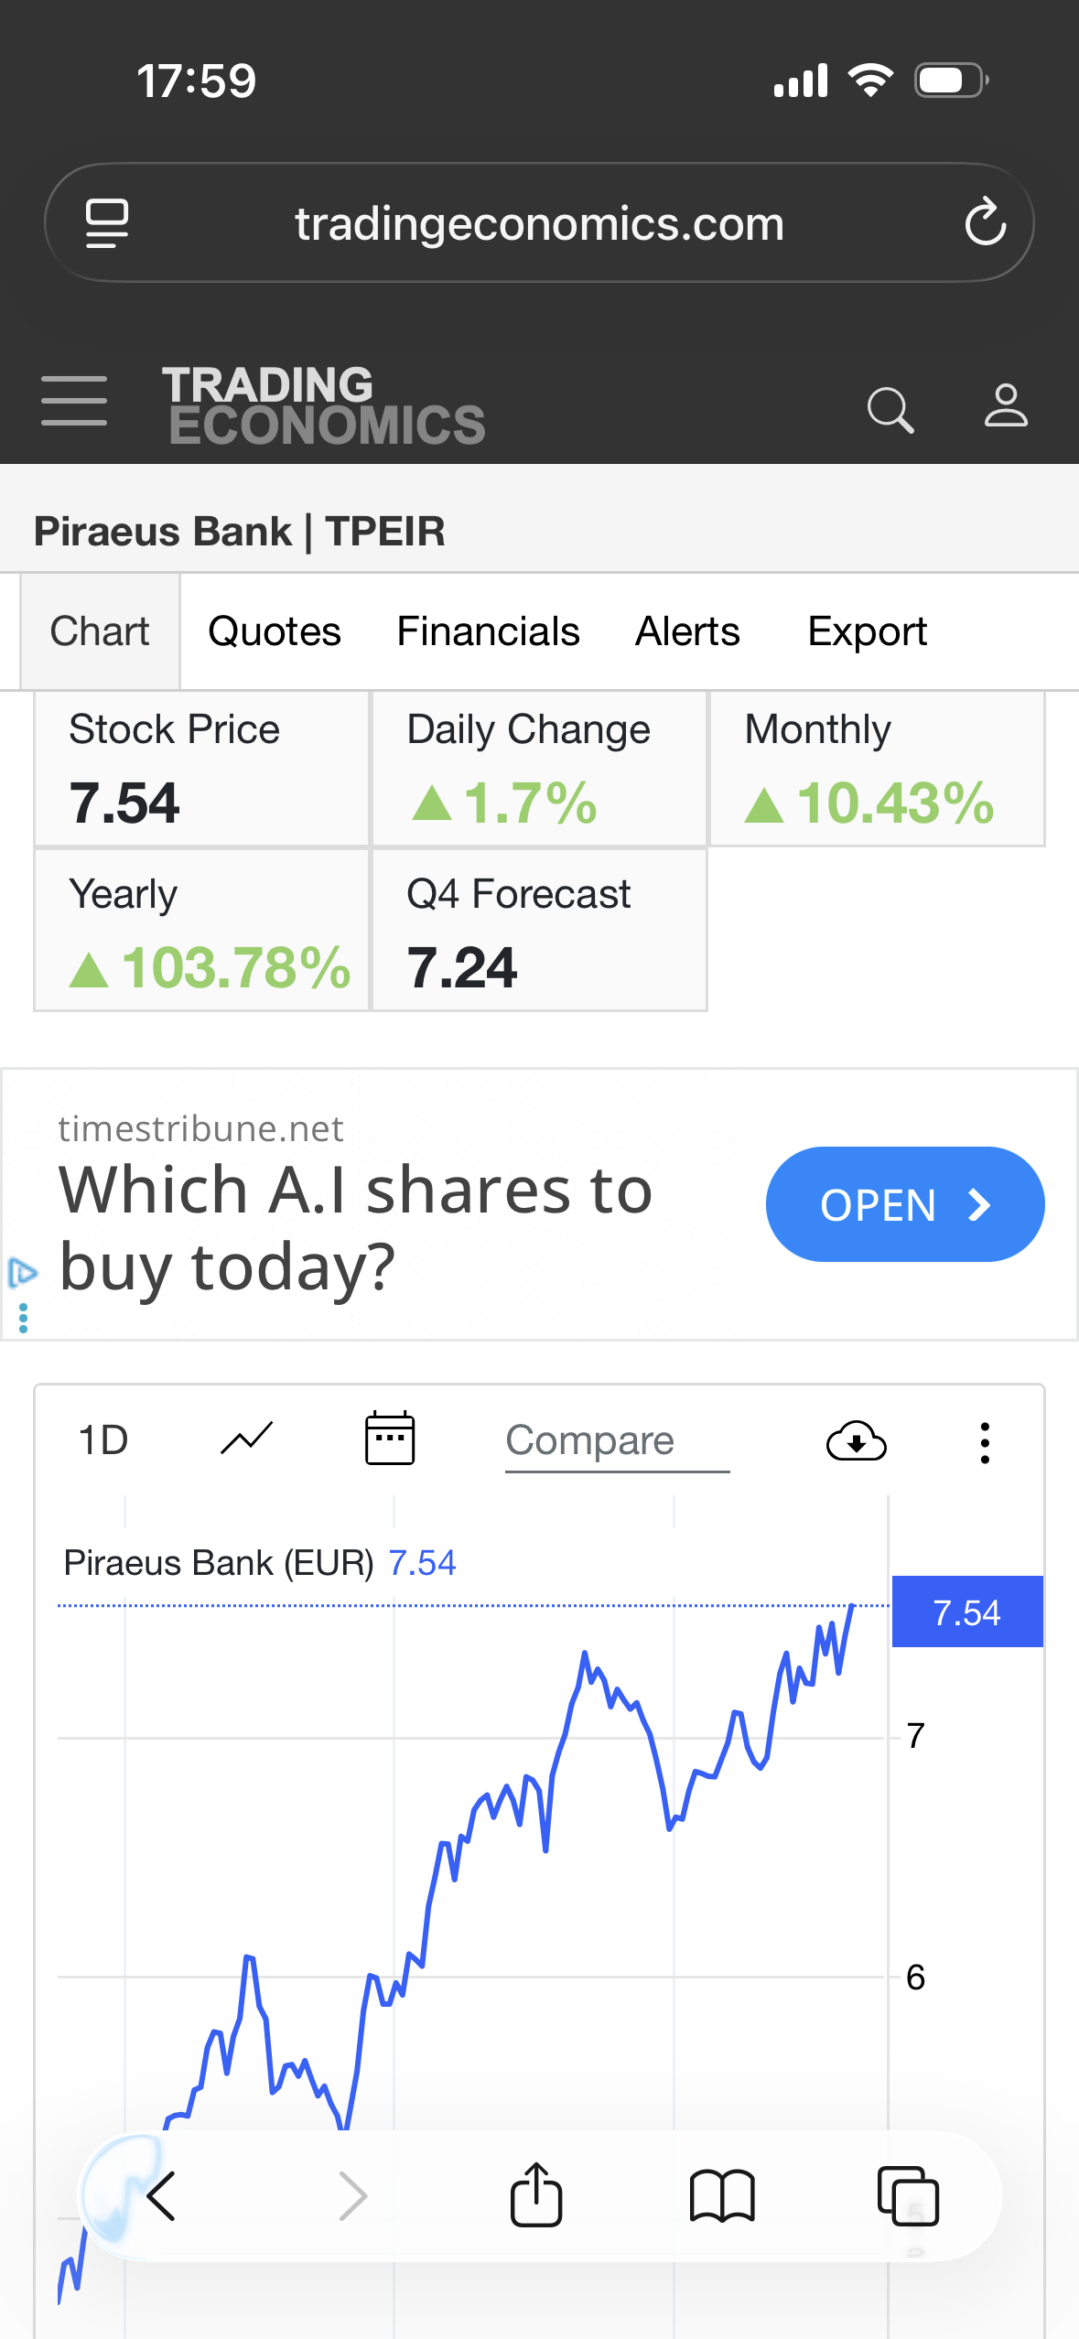Open the page settings icon in address bar

107,222
